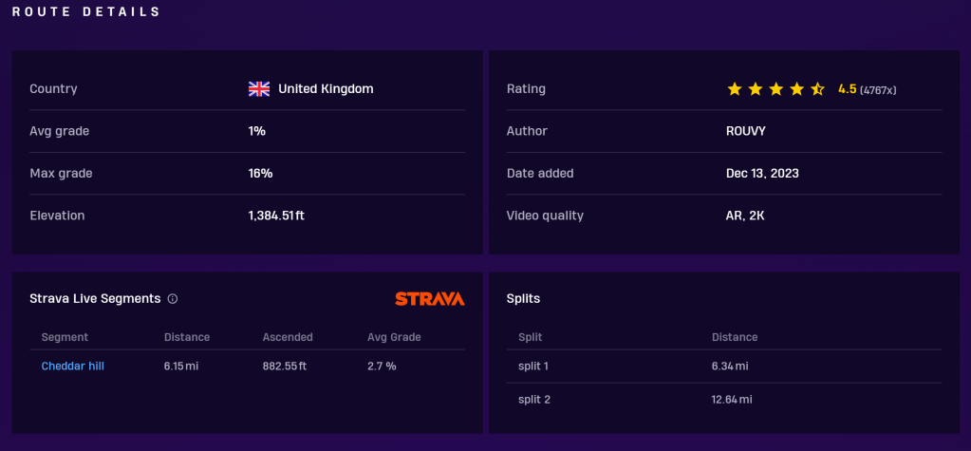Click the Avg Grade column header

394,337
